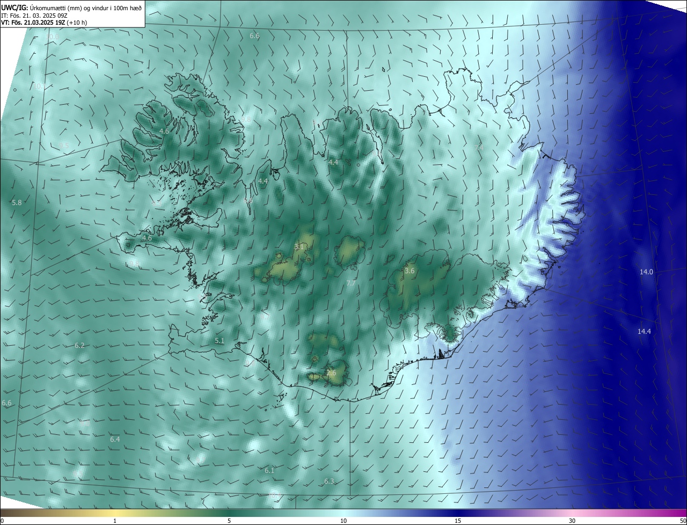Click the 30 tick on the color scale

pos(572,521)
